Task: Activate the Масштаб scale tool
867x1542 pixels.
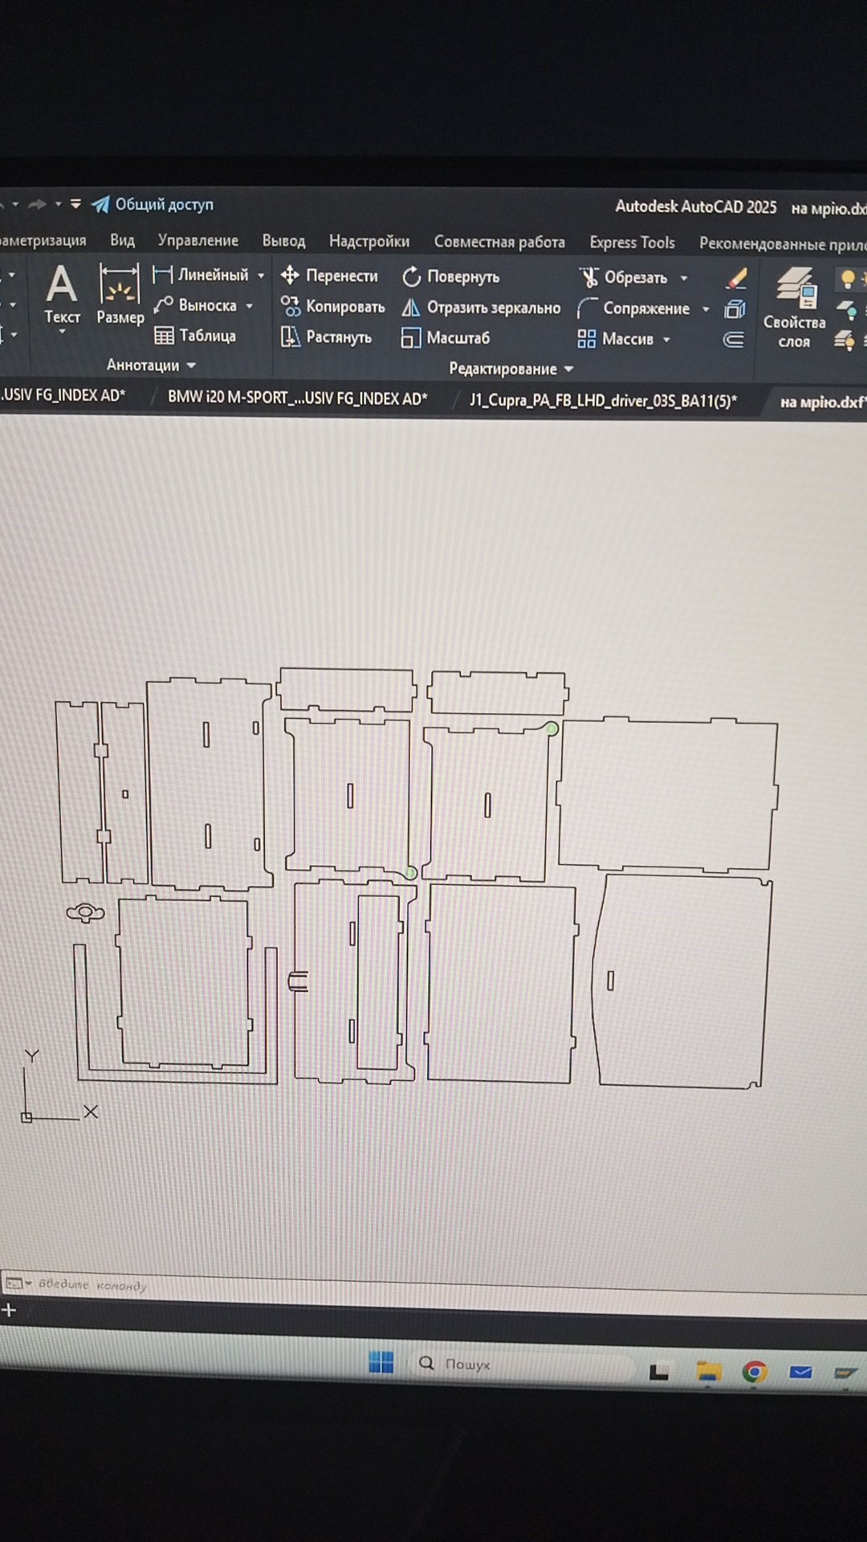Action: coord(446,338)
